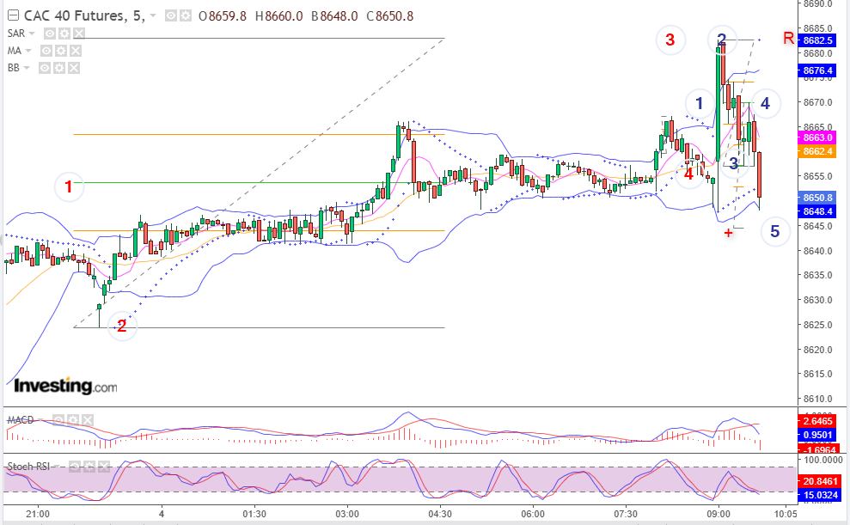Click the 8650.8 last price label
The width and height of the screenshot is (850, 525).
(x=818, y=198)
